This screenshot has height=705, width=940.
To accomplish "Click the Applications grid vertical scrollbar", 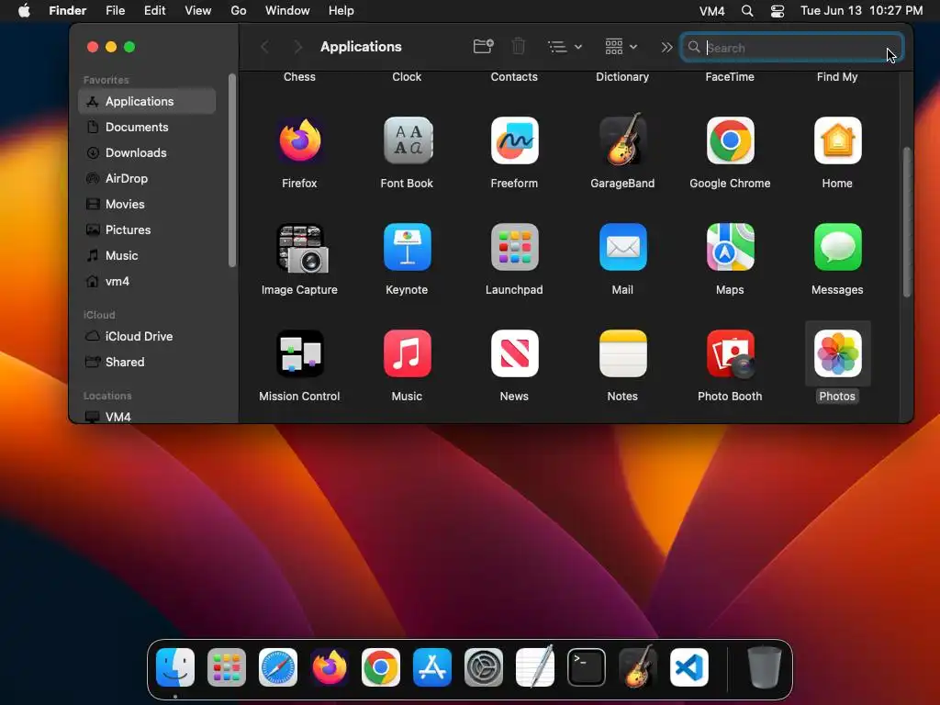I will coord(907,222).
